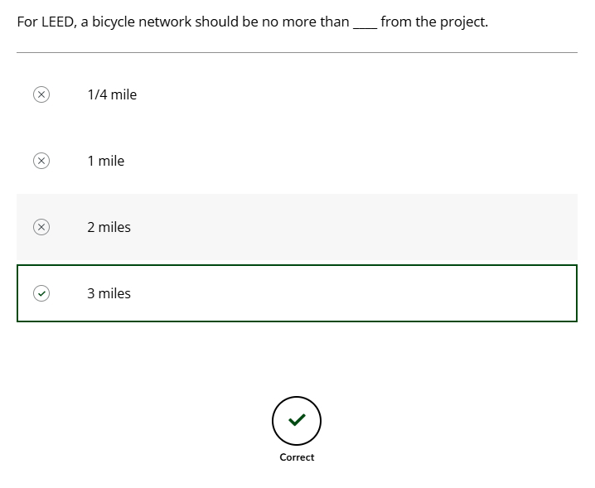Click the "Correct" feedback label
This screenshot has height=488, width=595.
point(297,457)
